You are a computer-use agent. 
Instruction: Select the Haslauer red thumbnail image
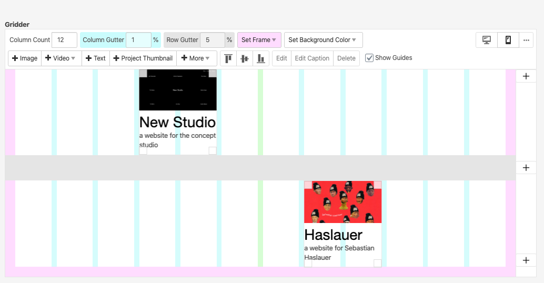coord(342,202)
